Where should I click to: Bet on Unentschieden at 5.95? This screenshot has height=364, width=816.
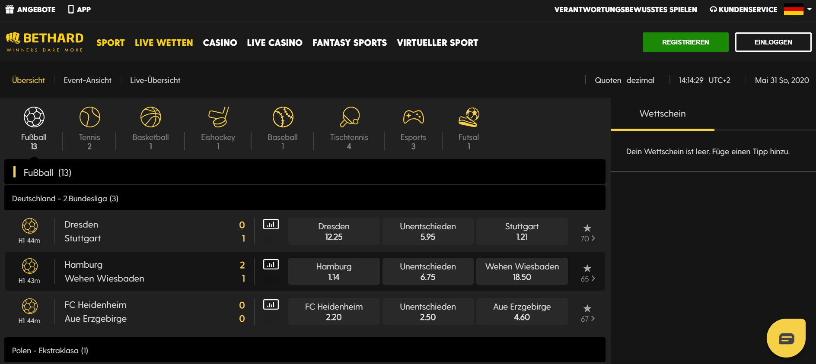(428, 231)
